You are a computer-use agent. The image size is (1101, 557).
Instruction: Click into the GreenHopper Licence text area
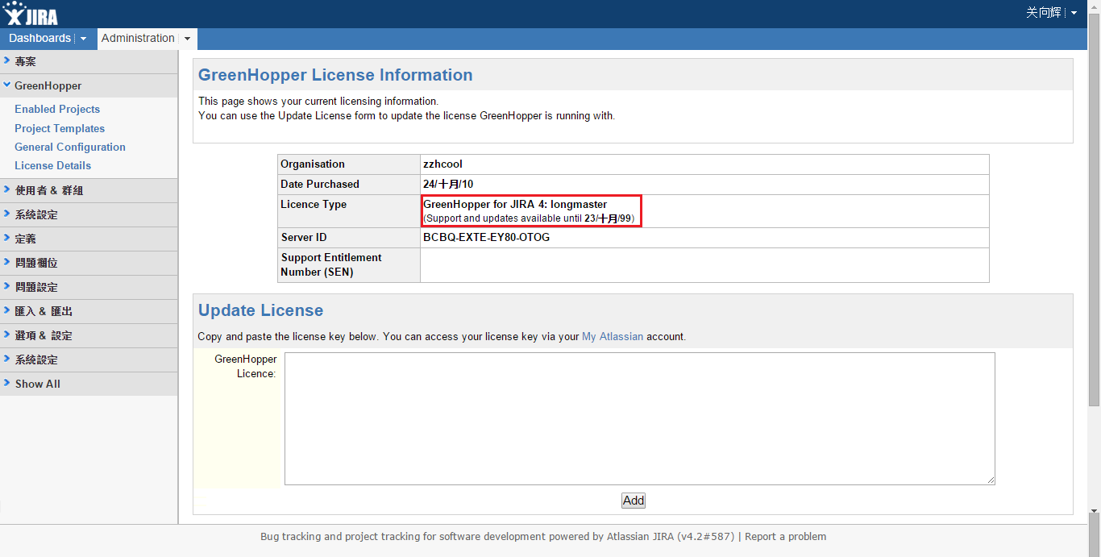[x=640, y=418]
